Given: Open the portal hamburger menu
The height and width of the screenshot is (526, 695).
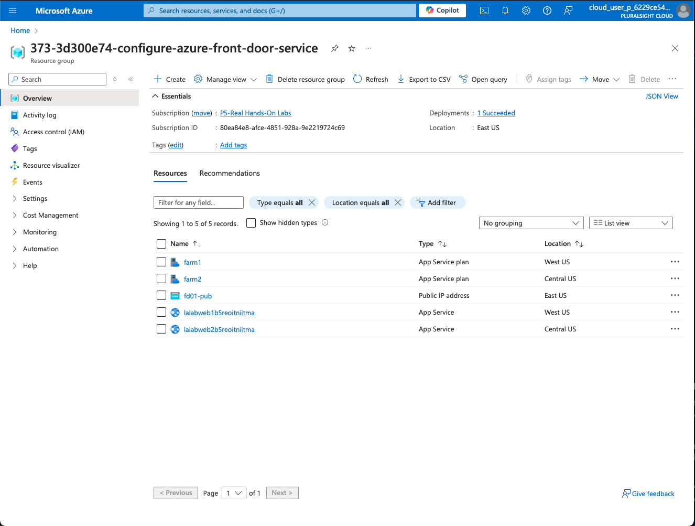Looking at the screenshot, I should [x=13, y=10].
